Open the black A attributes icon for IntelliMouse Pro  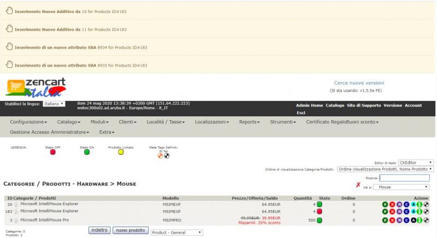[414, 220]
